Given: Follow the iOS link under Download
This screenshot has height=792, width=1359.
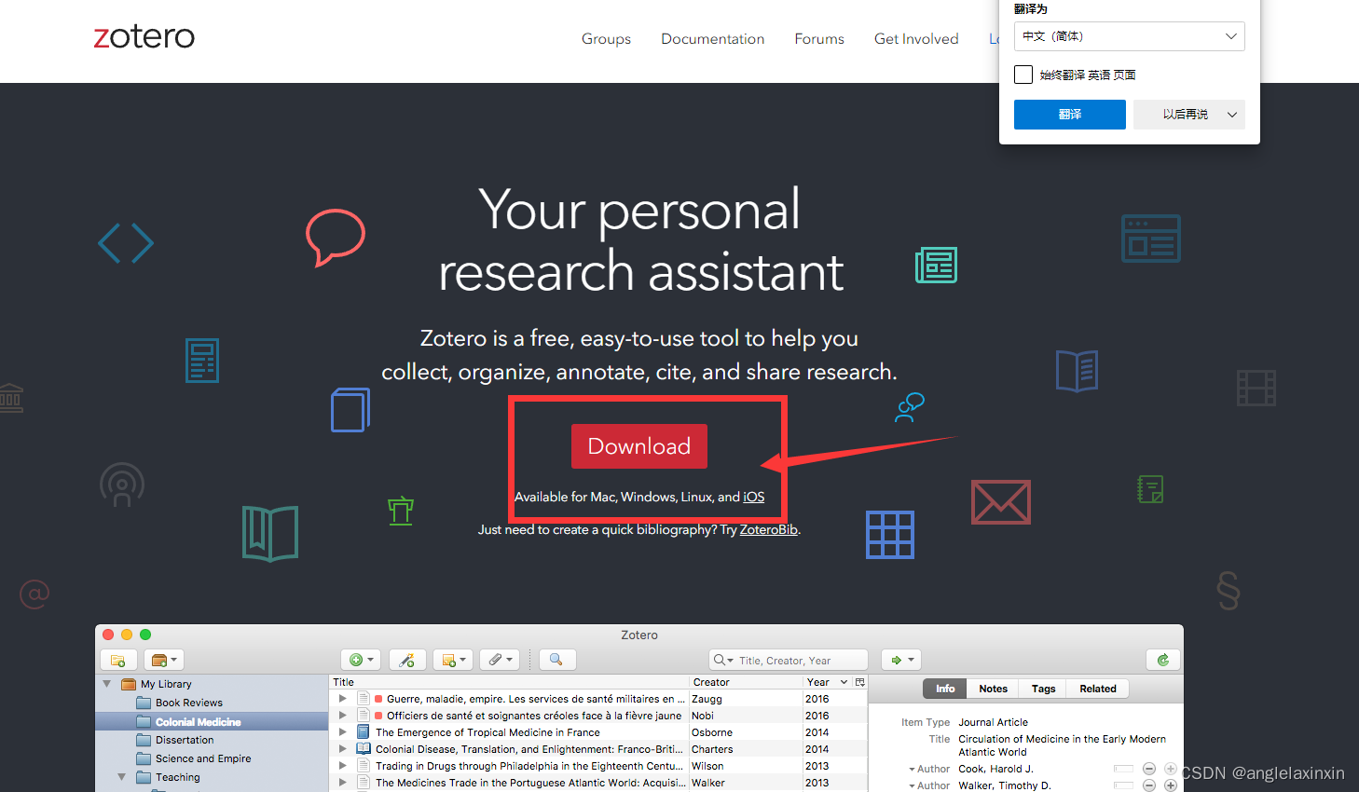Looking at the screenshot, I should (x=753, y=497).
